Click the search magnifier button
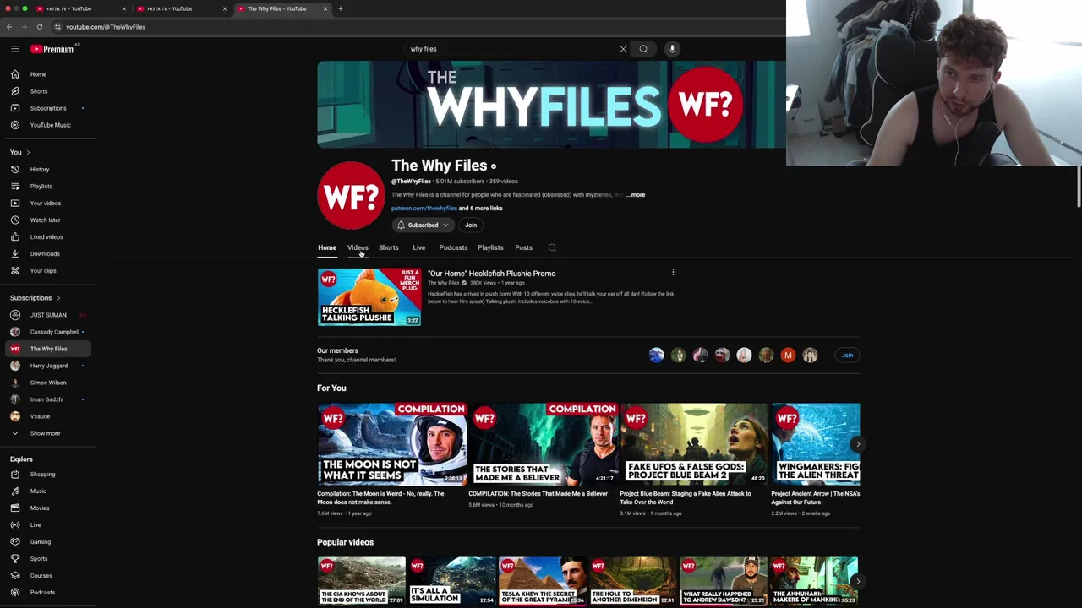 coord(643,49)
